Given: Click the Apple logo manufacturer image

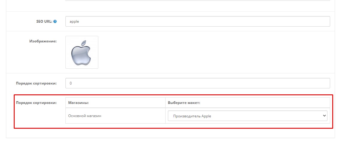Looking at the screenshot, I should [x=82, y=52].
